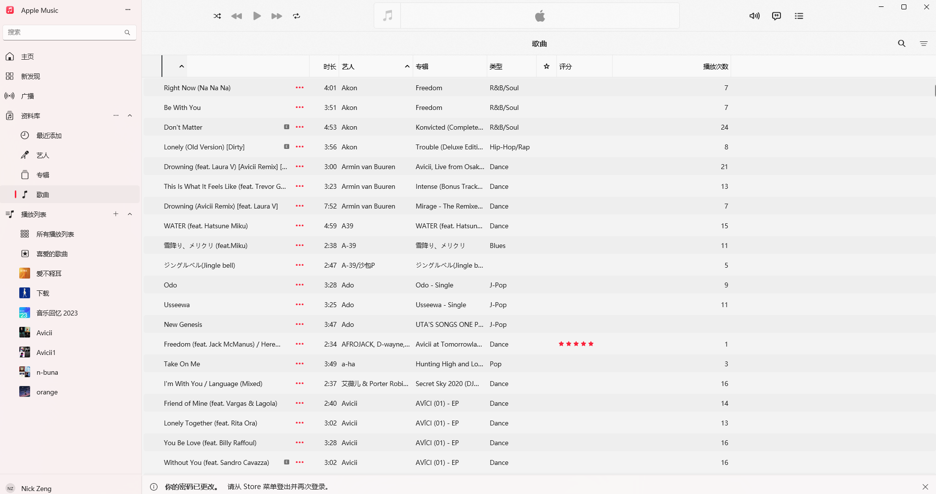Rate the Freedom song with five stars
Screen dimensions: 936x494
pos(591,344)
